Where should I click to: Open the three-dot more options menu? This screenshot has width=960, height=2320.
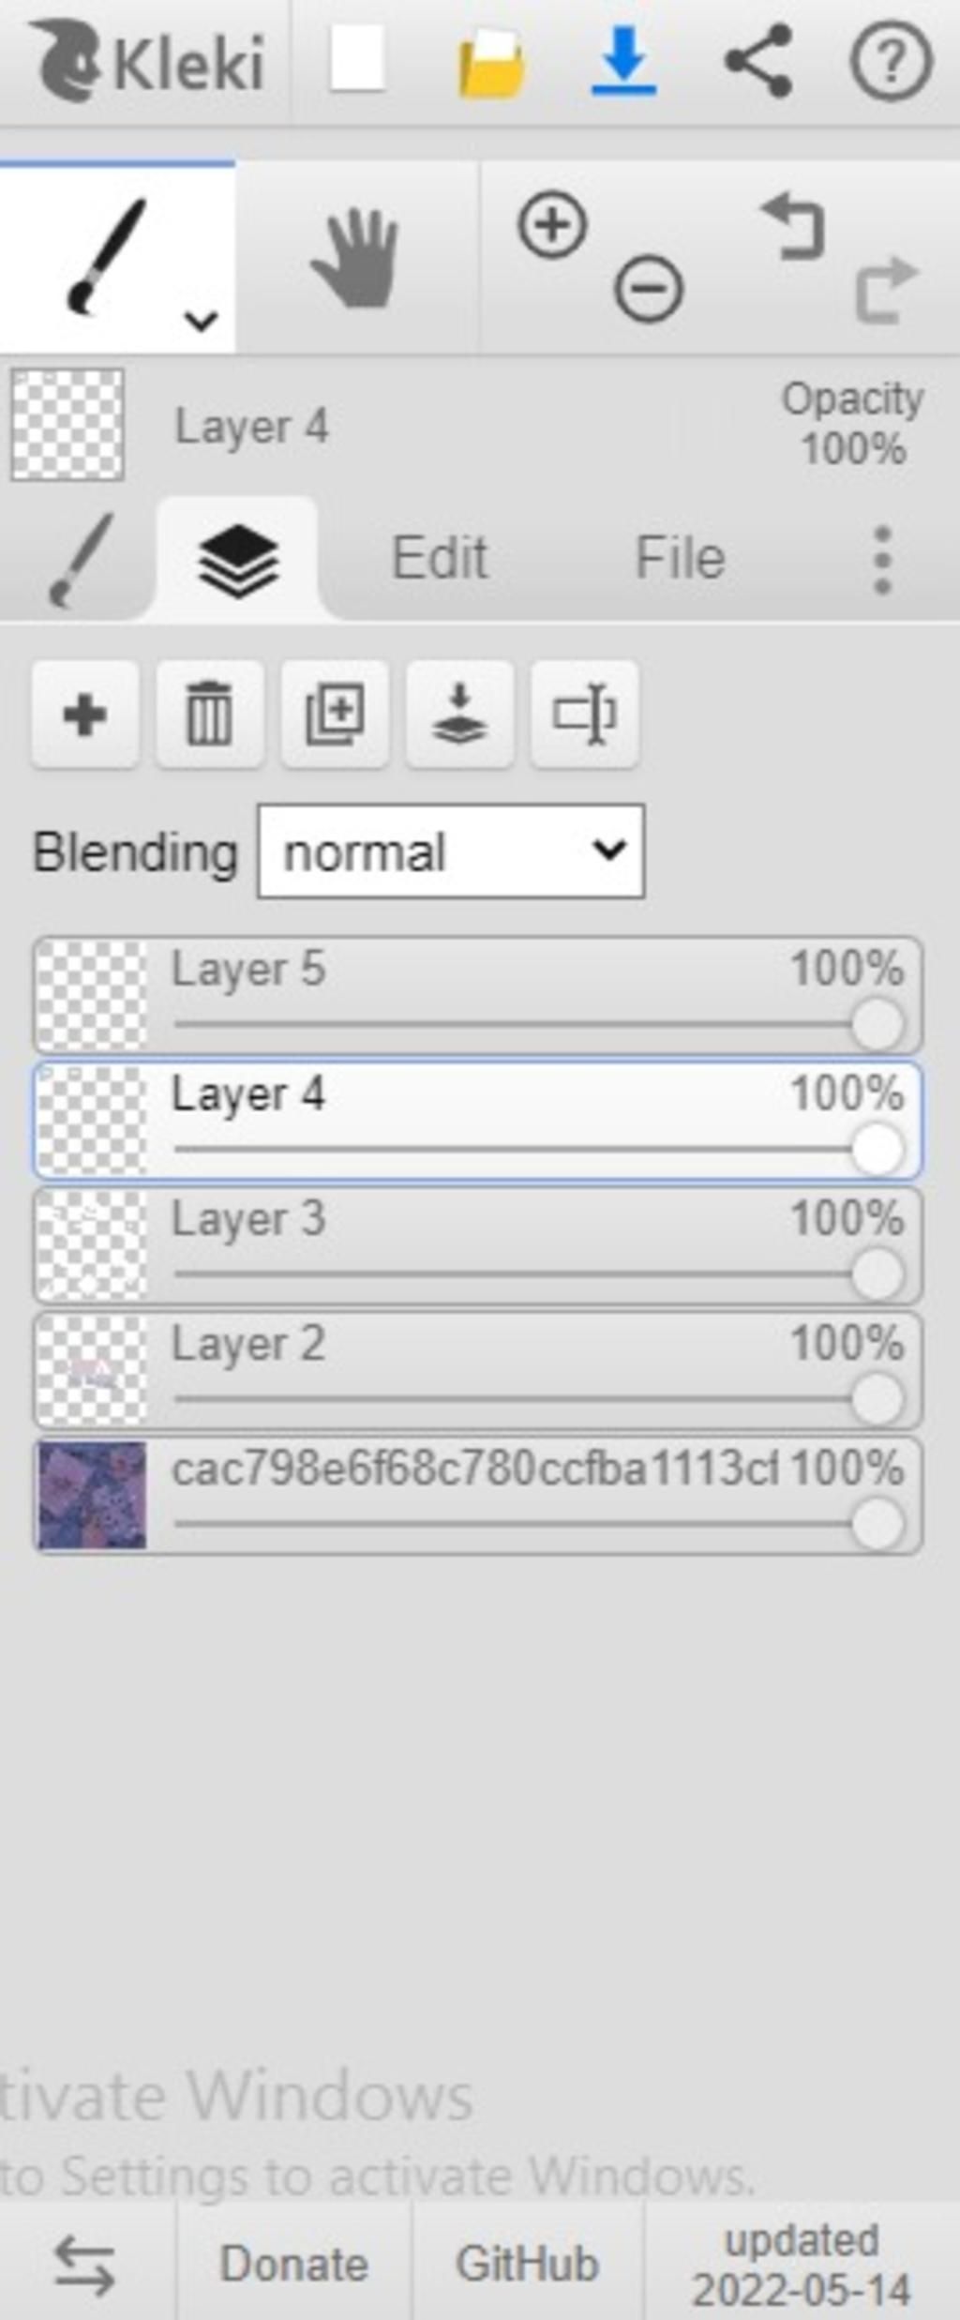[882, 560]
